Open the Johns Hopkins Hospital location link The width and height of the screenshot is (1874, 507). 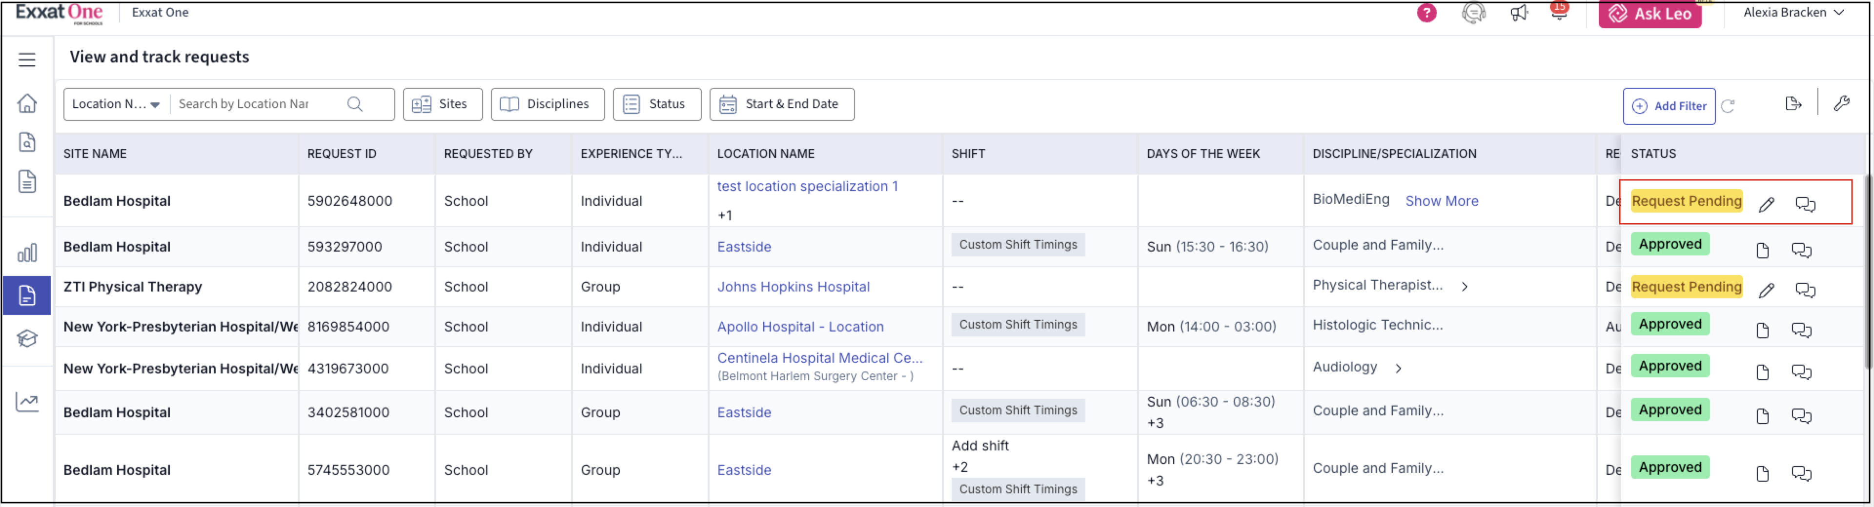point(793,287)
